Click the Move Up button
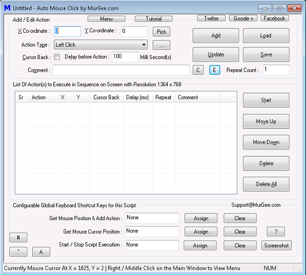 tap(266, 121)
